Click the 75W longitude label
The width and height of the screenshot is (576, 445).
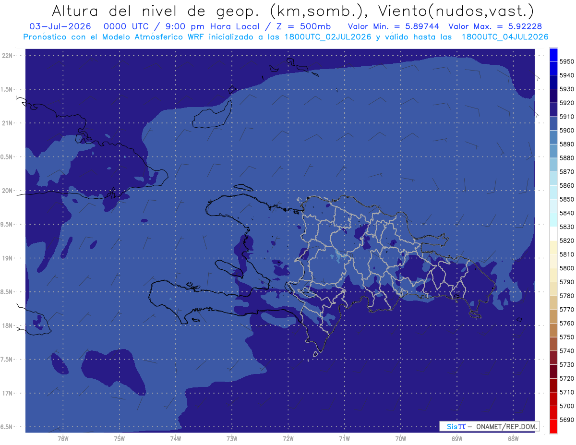(120, 438)
